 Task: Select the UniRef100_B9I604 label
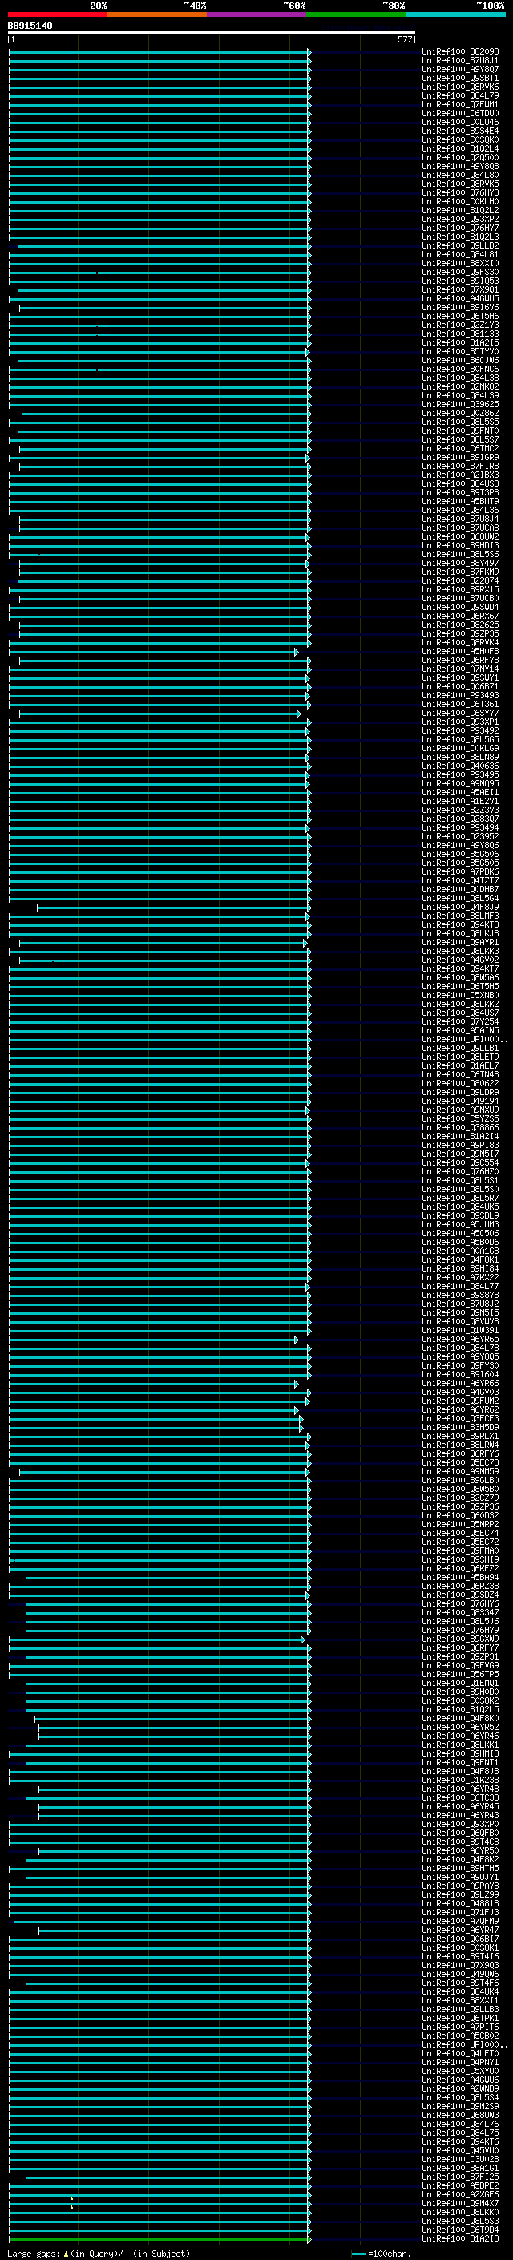[x=459, y=1374]
